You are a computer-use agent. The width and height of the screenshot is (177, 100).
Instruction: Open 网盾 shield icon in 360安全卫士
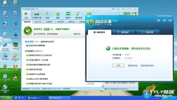coord(58,15)
